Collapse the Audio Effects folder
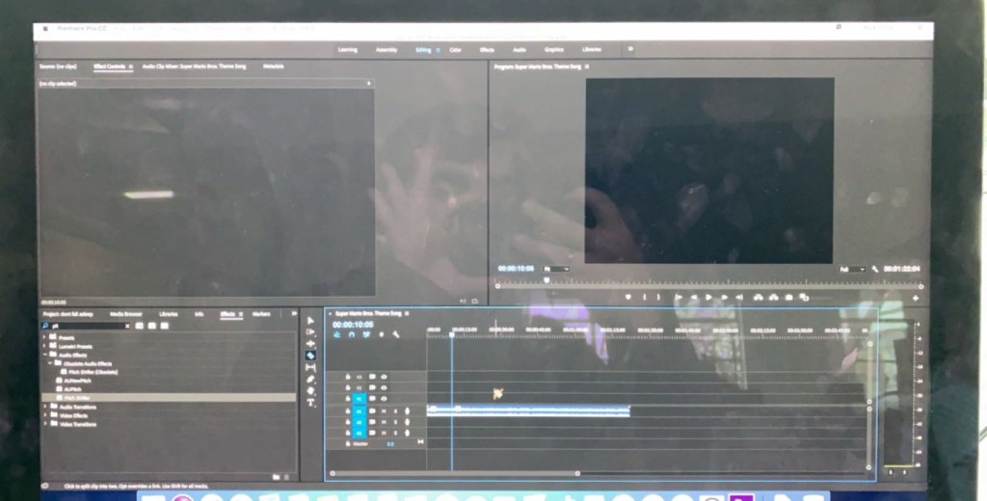 point(44,355)
